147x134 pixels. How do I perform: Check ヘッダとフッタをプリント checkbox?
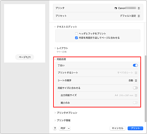click(x=76, y=33)
